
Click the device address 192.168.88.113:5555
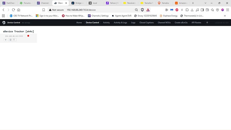point(14,36)
